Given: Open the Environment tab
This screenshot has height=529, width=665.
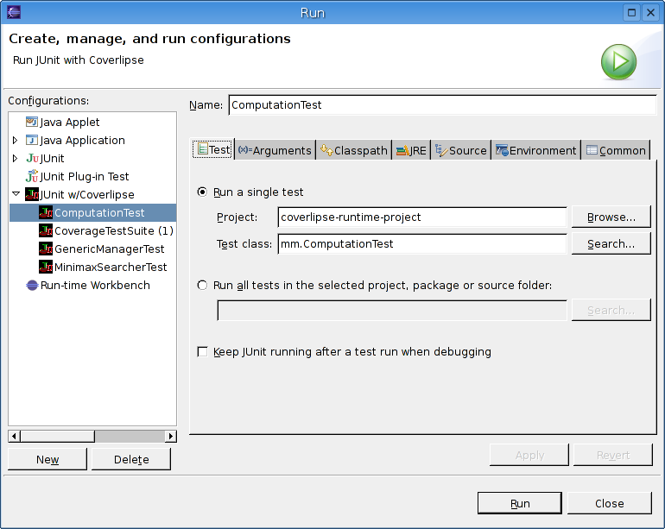Looking at the screenshot, I should click(x=535, y=150).
